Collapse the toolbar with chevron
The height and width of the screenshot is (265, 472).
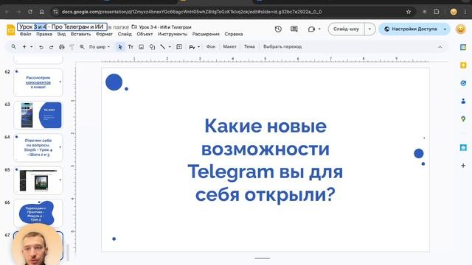(x=440, y=47)
